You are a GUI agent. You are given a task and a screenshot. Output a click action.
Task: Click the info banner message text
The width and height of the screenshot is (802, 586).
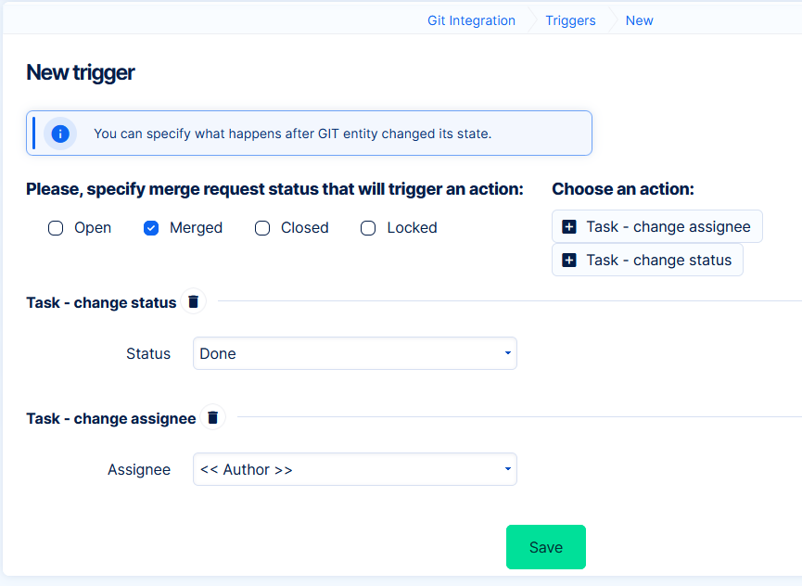292,134
